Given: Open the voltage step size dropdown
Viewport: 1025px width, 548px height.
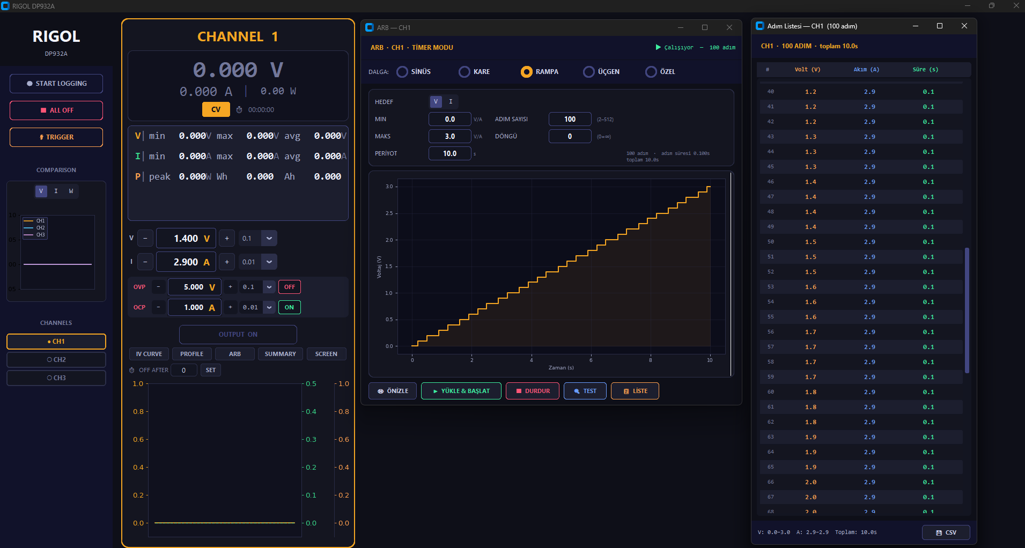Looking at the screenshot, I should 269,239.
